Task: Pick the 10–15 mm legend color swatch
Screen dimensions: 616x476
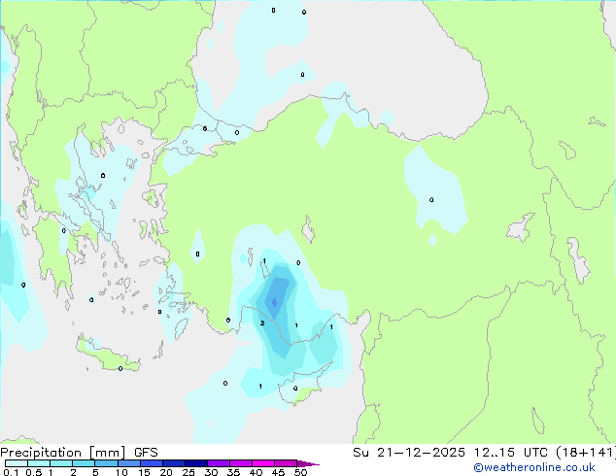Action: coord(129,463)
